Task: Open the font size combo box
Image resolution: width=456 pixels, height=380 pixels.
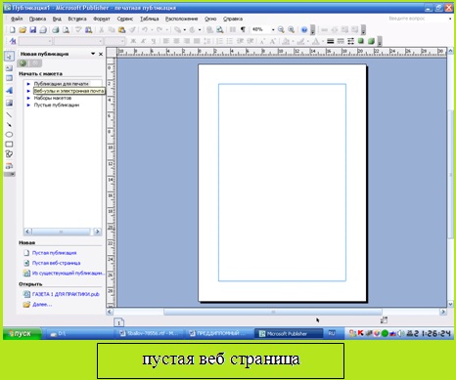Action: coord(114,41)
